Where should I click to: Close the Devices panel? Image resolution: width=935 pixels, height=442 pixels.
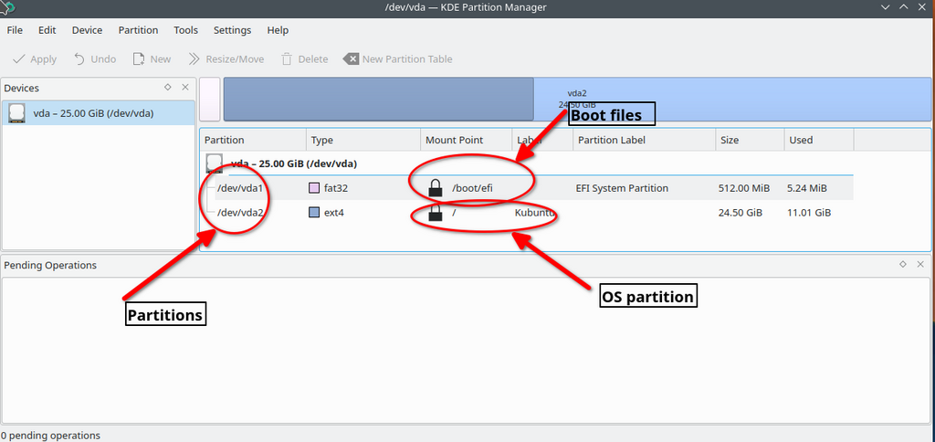(x=185, y=88)
